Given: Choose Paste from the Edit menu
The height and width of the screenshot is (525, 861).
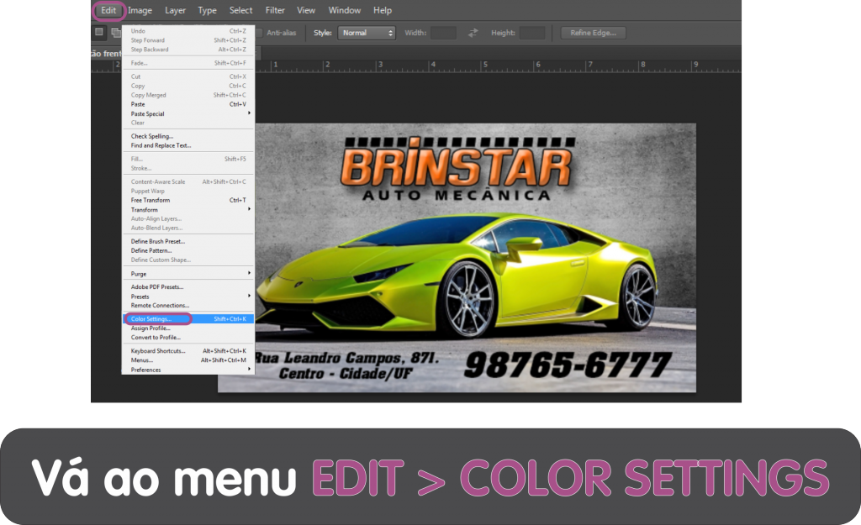Looking at the screenshot, I should tap(188, 104).
